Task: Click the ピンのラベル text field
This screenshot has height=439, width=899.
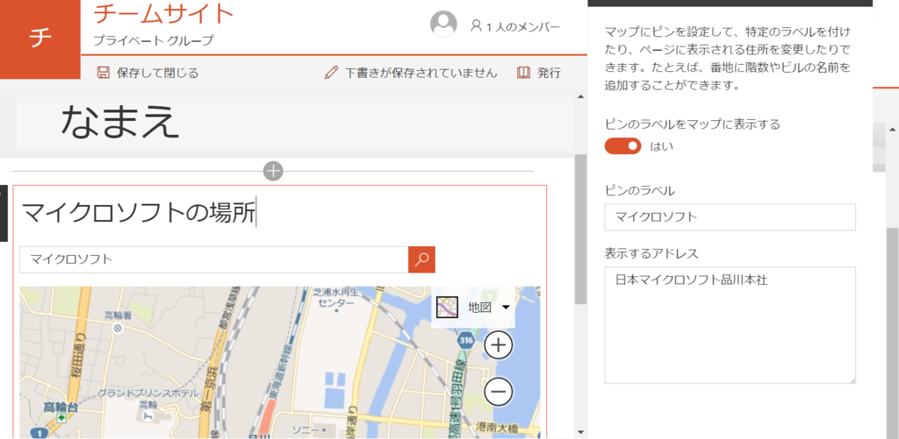Action: 730,217
